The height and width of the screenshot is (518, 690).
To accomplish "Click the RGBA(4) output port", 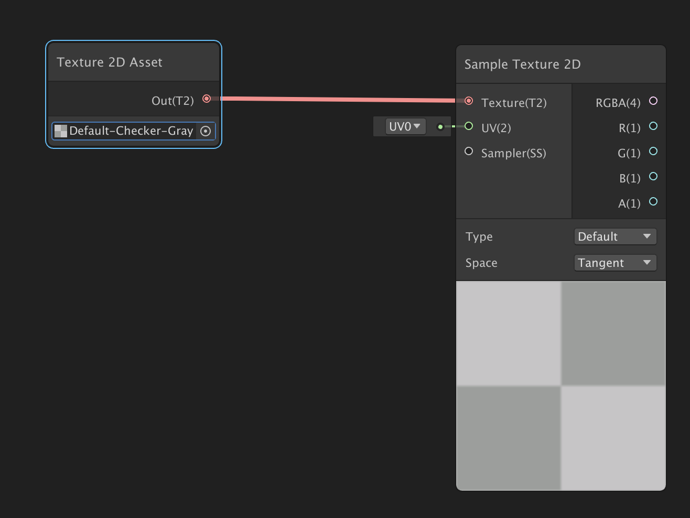I will coord(653,101).
